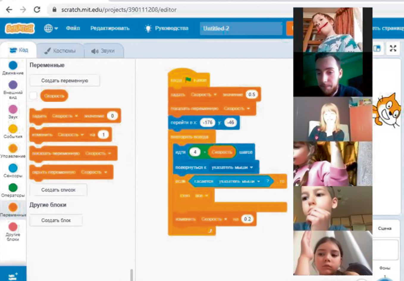Viewport: 404px width, 281px height.
Task: Select the light-blue Сенсоры category circle
Action: [x=13, y=168]
